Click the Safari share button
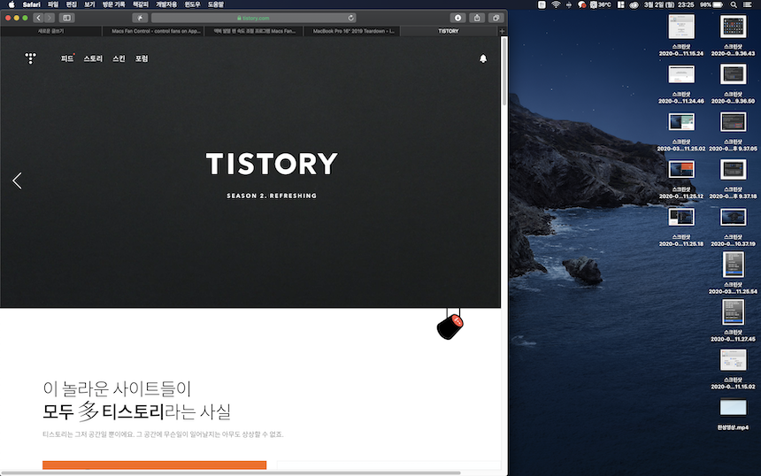This screenshot has height=476, width=761. tap(477, 18)
